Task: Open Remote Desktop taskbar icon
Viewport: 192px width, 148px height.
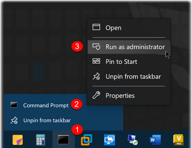Action: pos(109,140)
